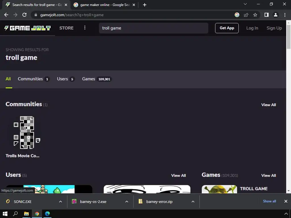Expand options chevron for SONIC.EXE
Viewport: 291px width, 218px height.
(61, 202)
